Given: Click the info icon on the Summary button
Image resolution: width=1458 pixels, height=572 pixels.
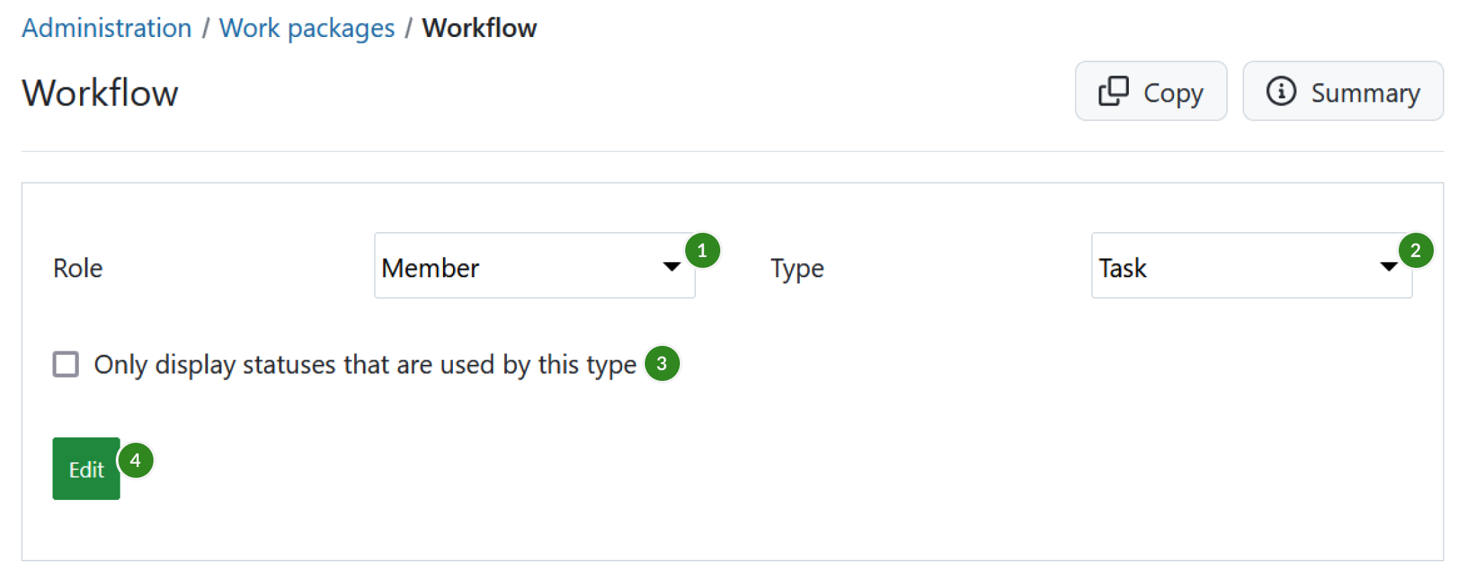Looking at the screenshot, I should pyautogui.click(x=1282, y=91).
